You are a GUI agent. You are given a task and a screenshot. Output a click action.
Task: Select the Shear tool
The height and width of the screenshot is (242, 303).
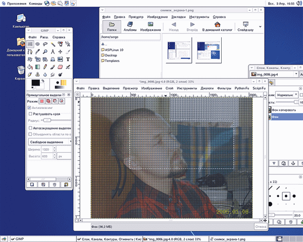(45, 59)
